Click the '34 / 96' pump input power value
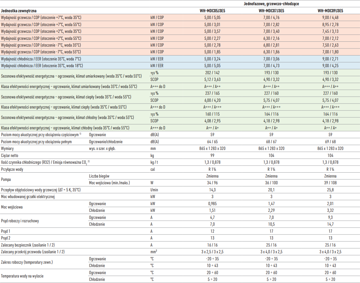 (x=212, y=183)
